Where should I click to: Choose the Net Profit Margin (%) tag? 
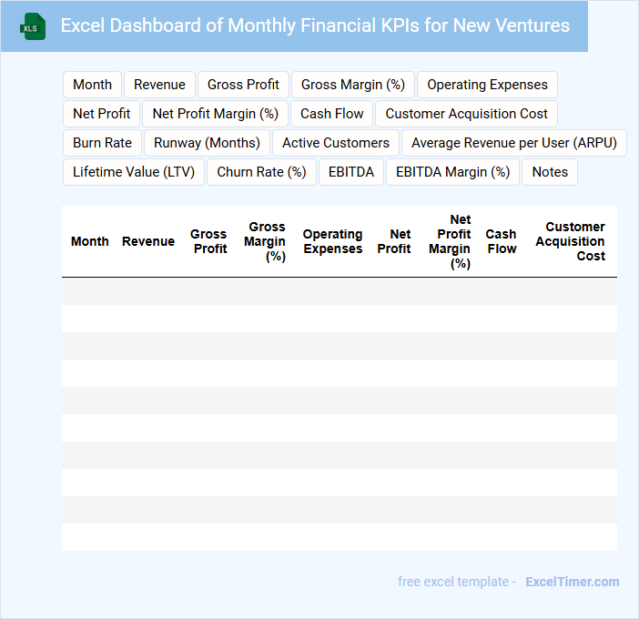point(215,114)
